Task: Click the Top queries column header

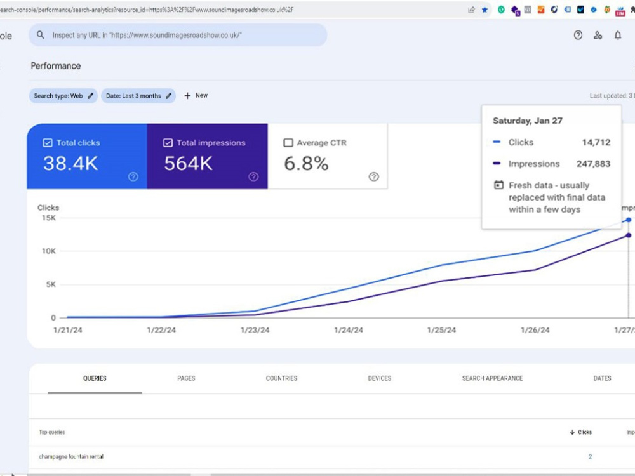Action: 52,432
